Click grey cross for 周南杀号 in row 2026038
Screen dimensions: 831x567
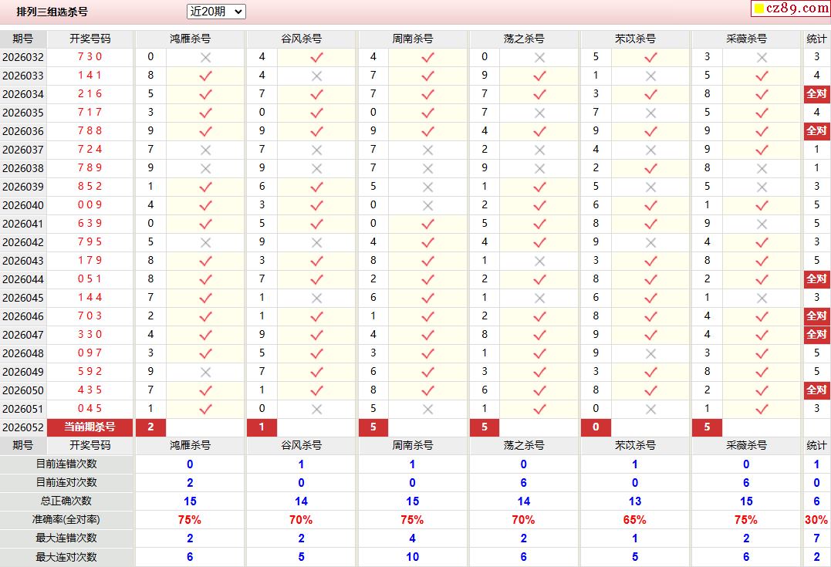tap(427, 168)
